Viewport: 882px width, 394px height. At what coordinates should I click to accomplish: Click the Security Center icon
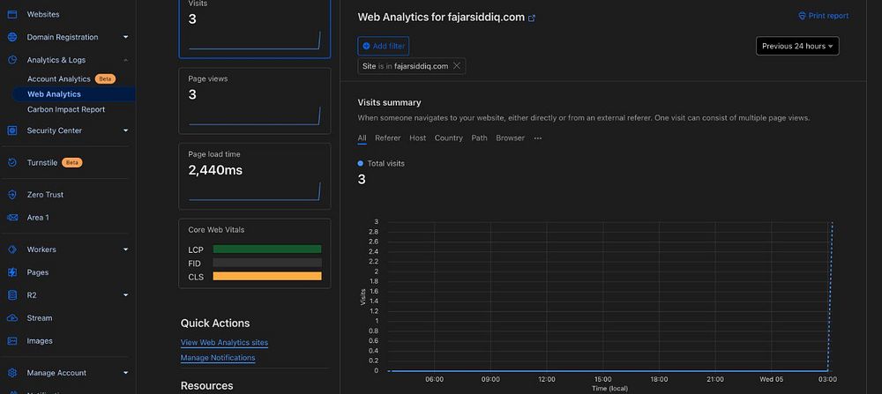pos(11,130)
